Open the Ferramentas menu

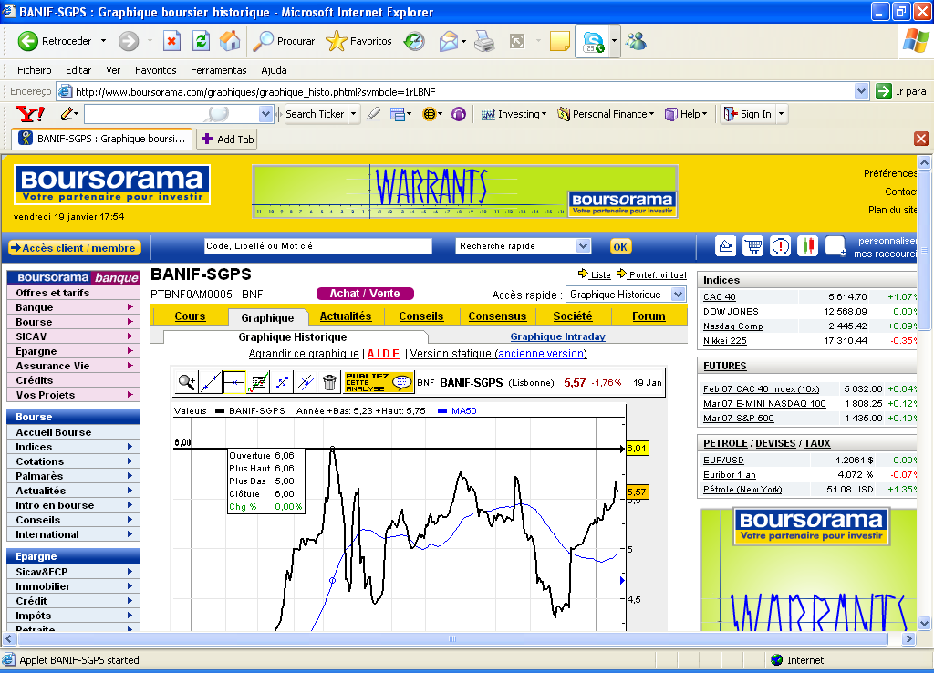pyautogui.click(x=218, y=70)
